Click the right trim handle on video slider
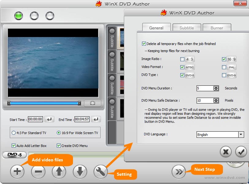Image resolution: width=249 pixels, height=184 pixels. coord(79,103)
